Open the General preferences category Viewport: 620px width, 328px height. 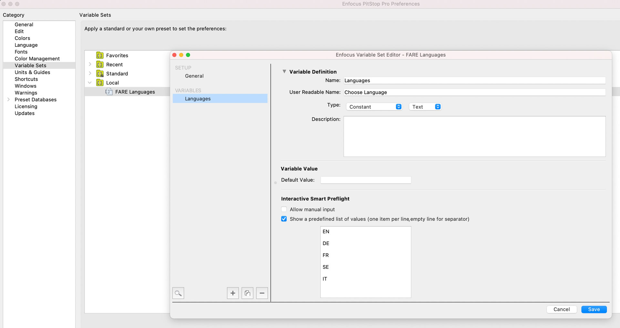pyautogui.click(x=24, y=25)
